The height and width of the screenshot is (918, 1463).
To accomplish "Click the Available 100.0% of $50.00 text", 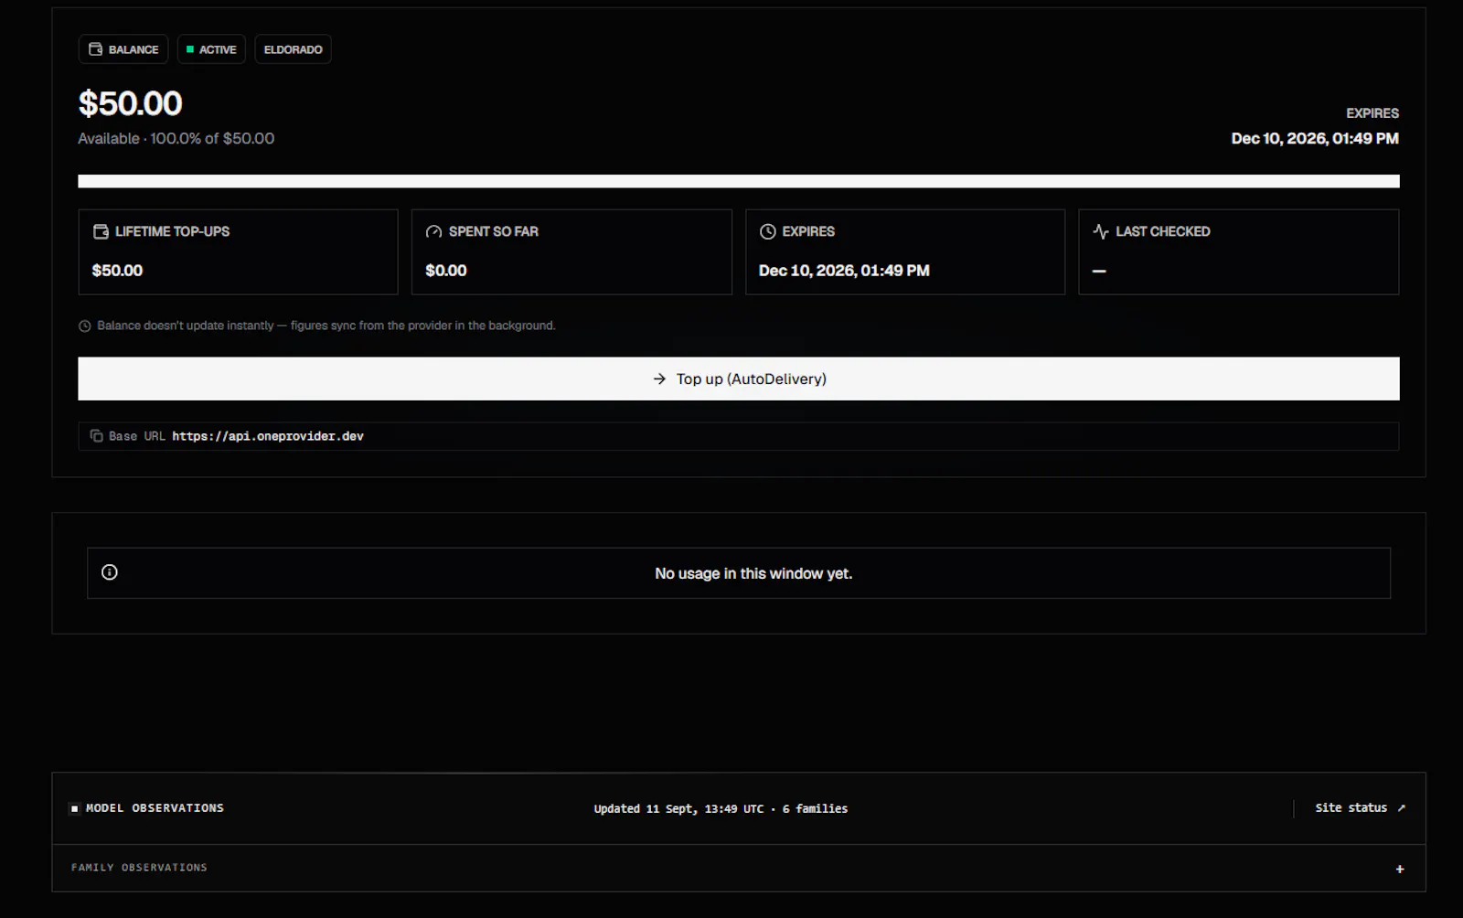I will (x=176, y=138).
